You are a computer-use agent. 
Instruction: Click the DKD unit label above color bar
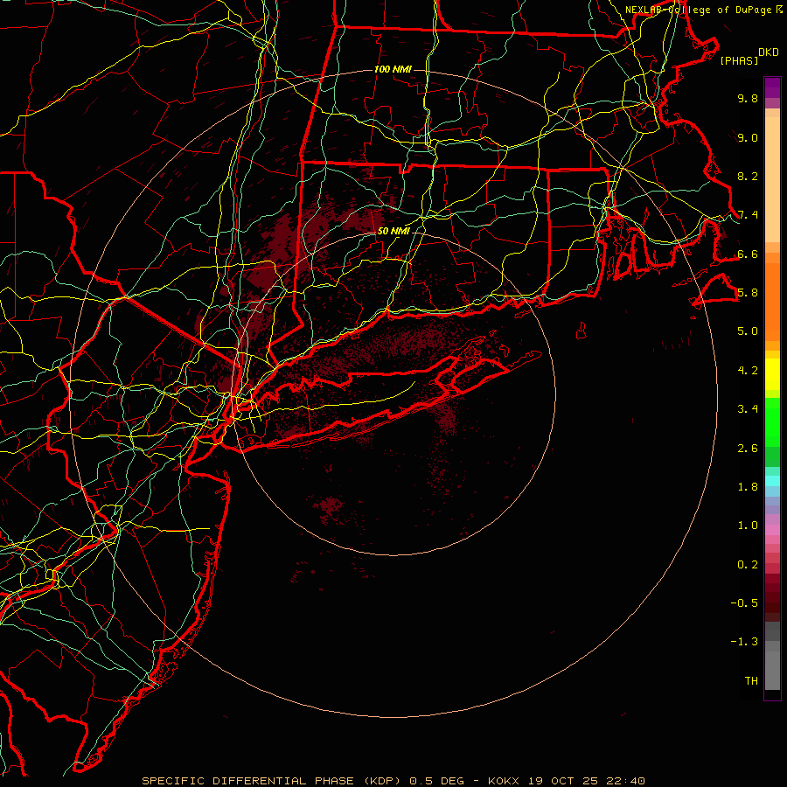click(x=769, y=52)
